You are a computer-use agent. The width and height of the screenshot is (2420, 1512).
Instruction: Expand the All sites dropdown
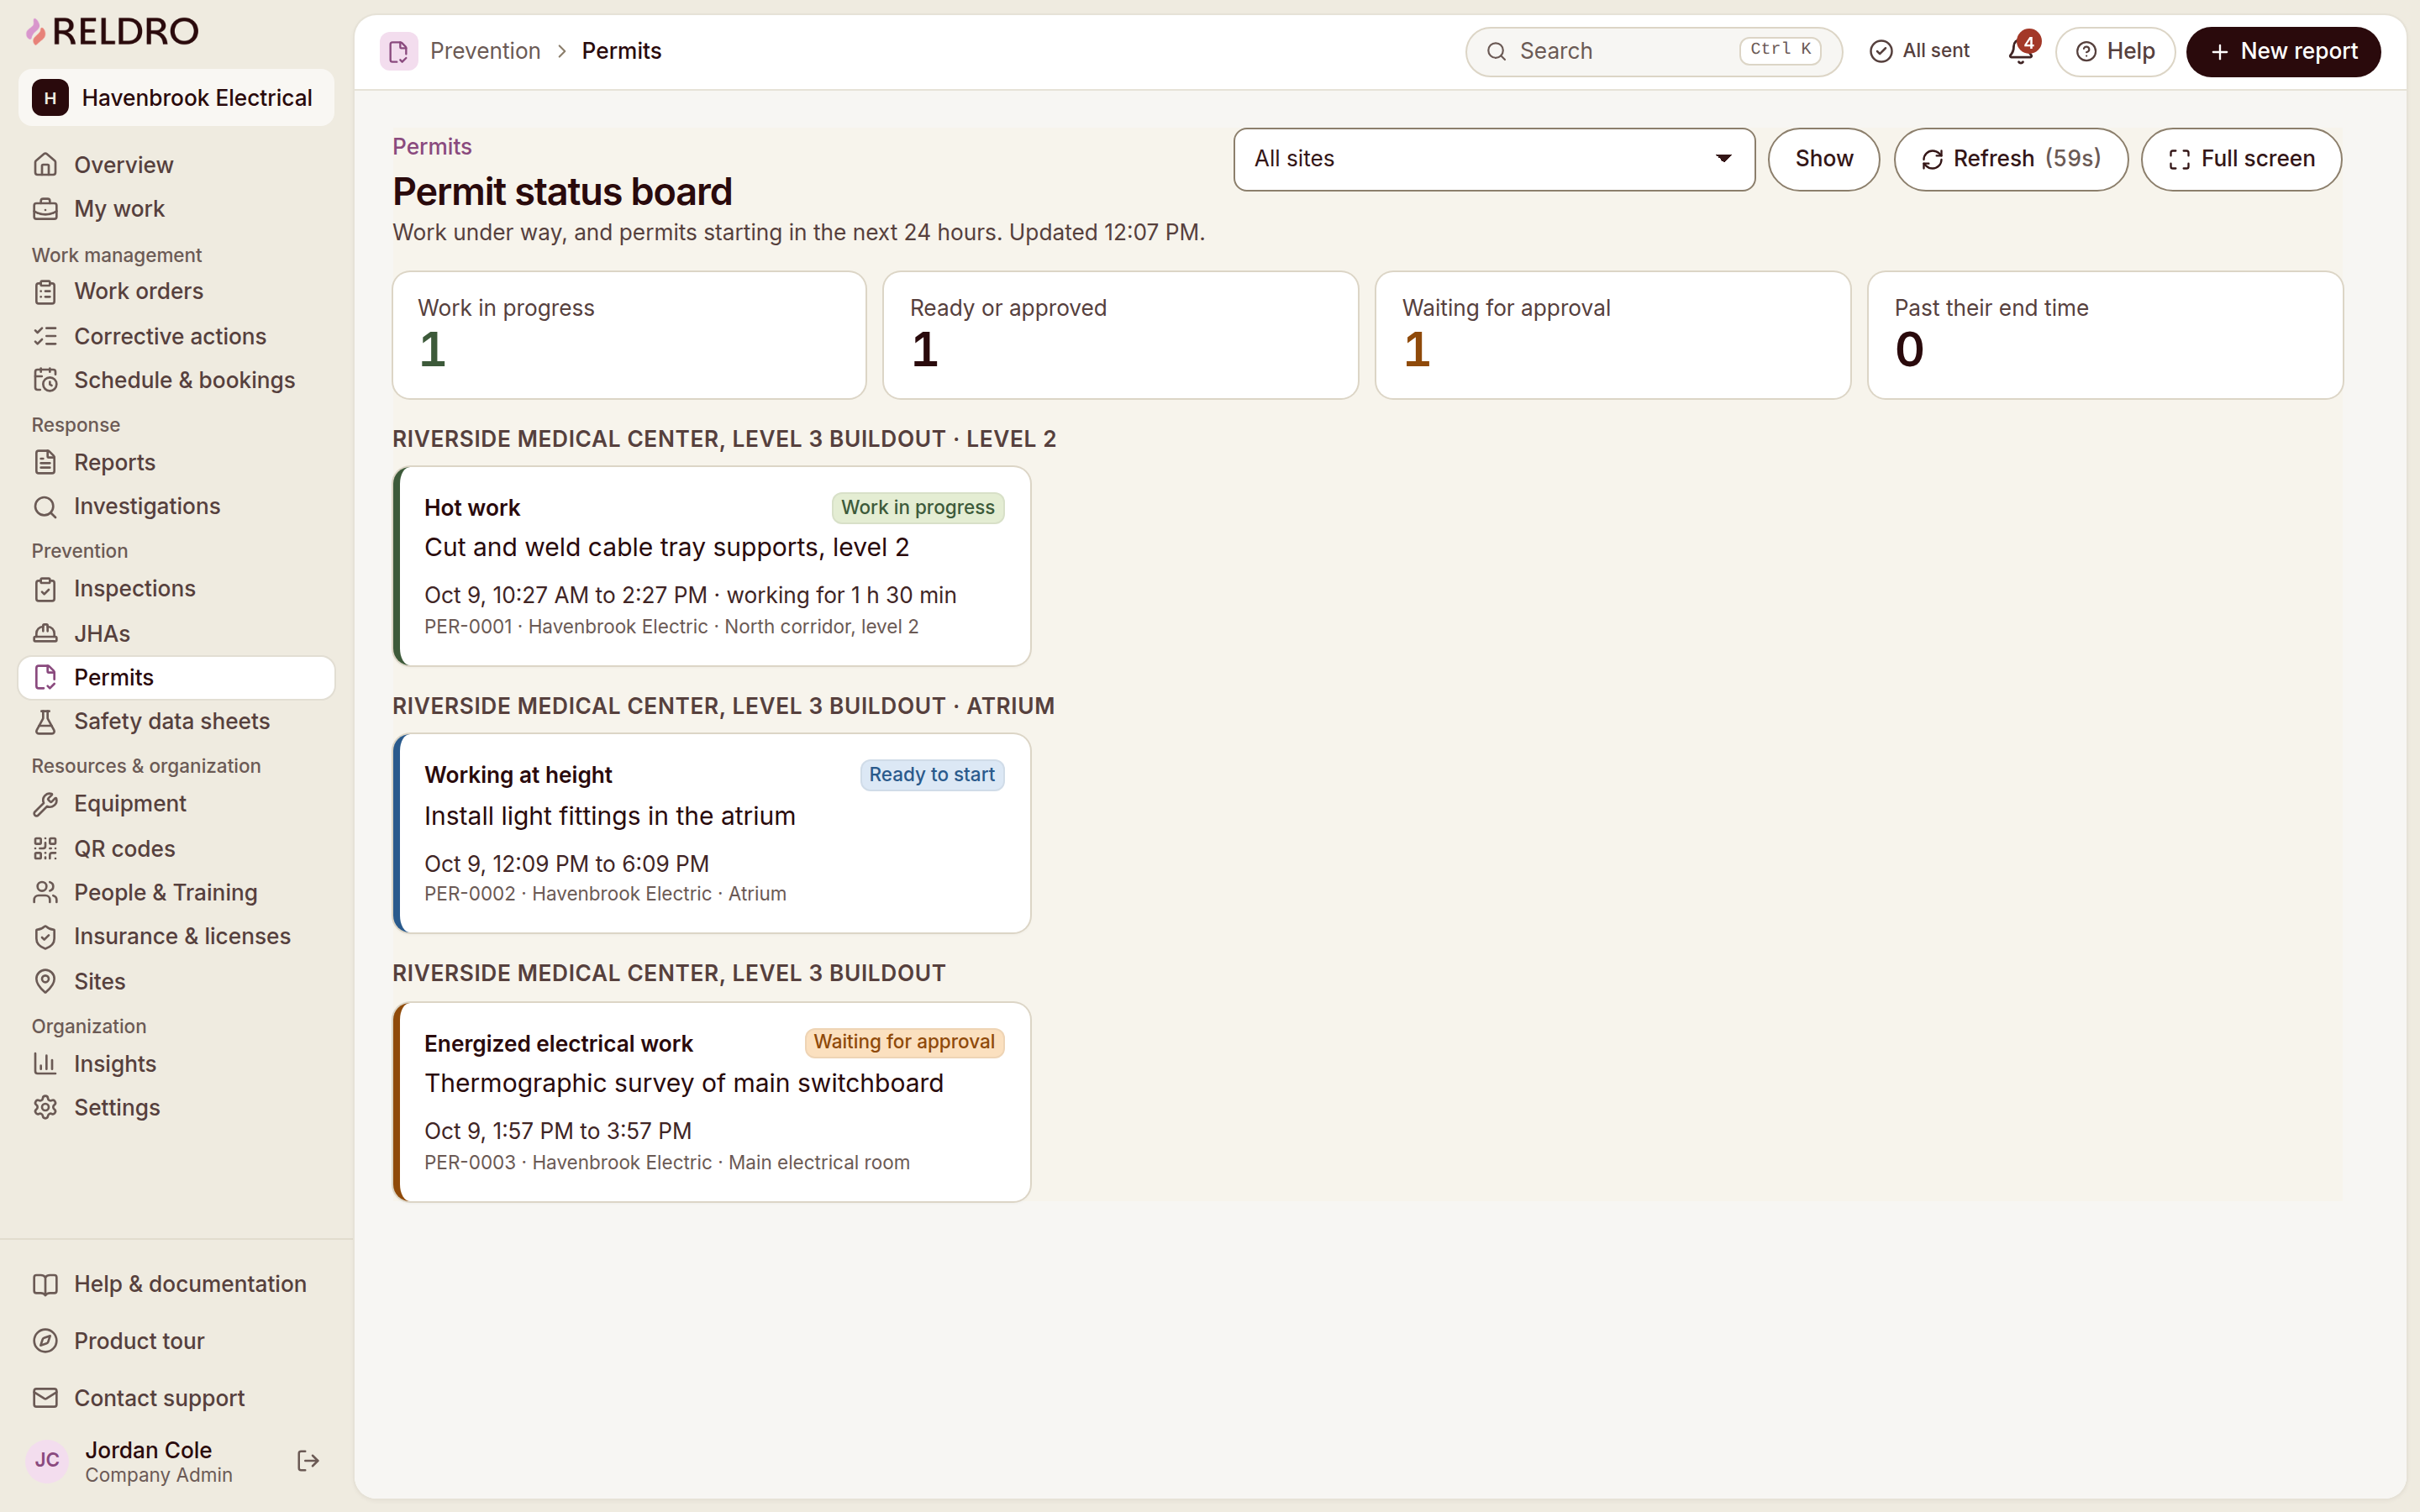click(x=1494, y=159)
